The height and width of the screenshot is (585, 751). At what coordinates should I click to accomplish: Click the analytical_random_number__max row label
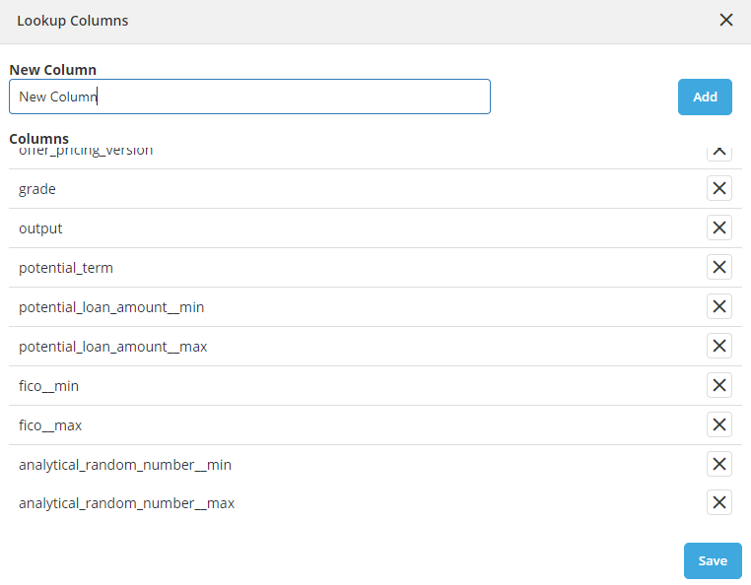click(x=126, y=503)
